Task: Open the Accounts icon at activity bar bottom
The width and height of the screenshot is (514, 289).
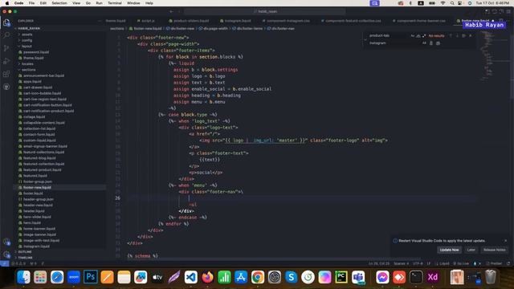Action: [6, 242]
